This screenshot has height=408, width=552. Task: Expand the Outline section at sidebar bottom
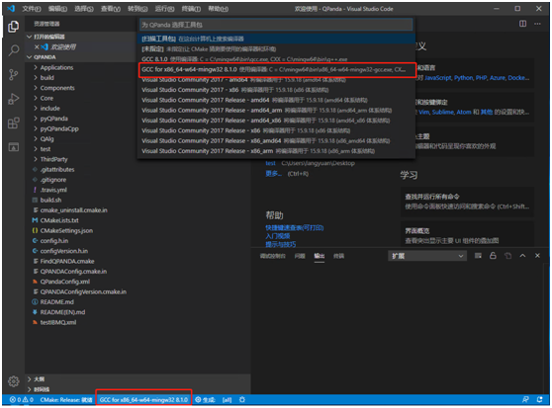point(36,379)
